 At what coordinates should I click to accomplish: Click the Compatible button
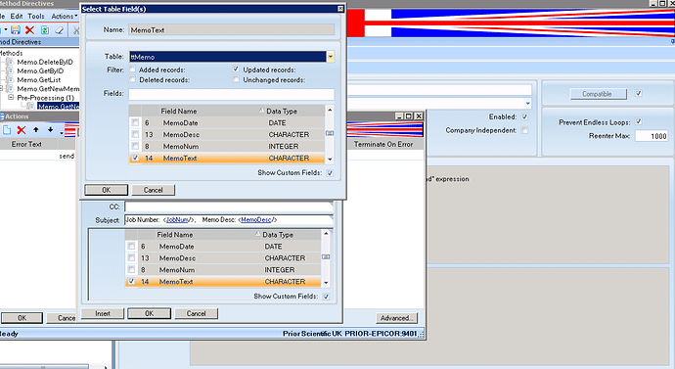599,94
